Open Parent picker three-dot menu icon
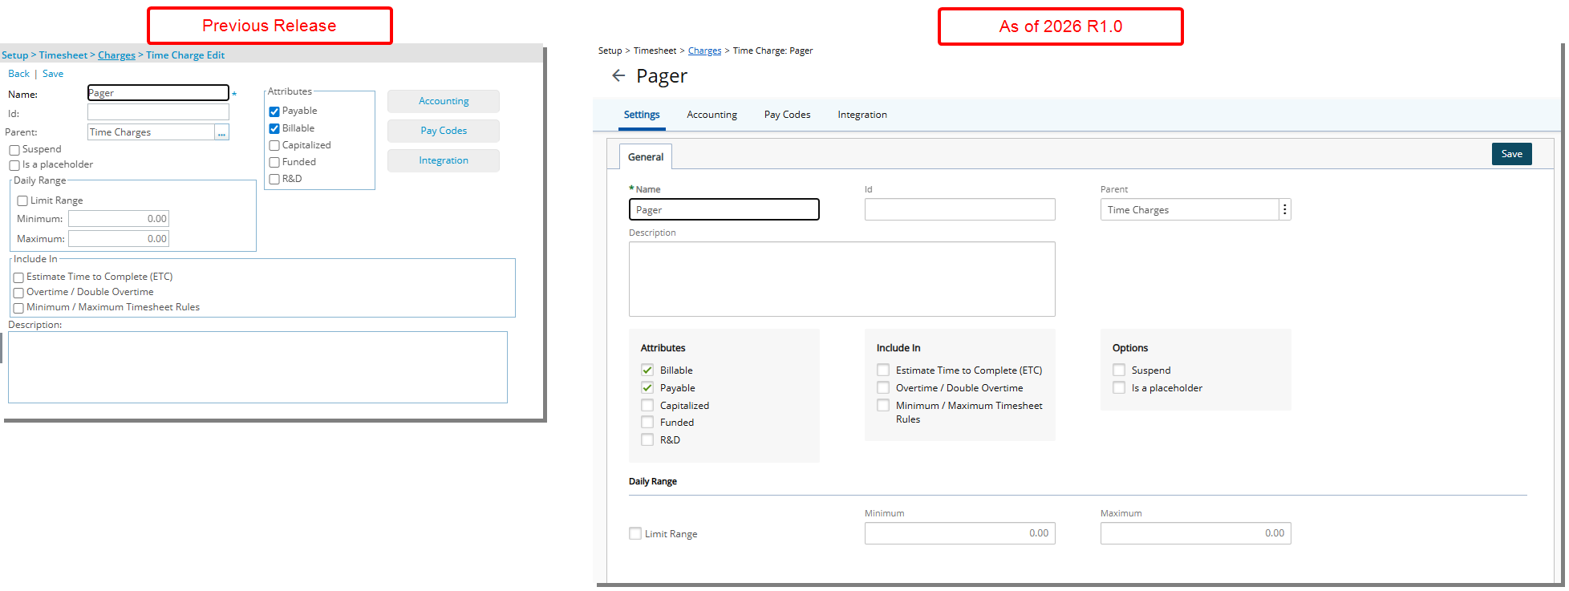 1284,210
